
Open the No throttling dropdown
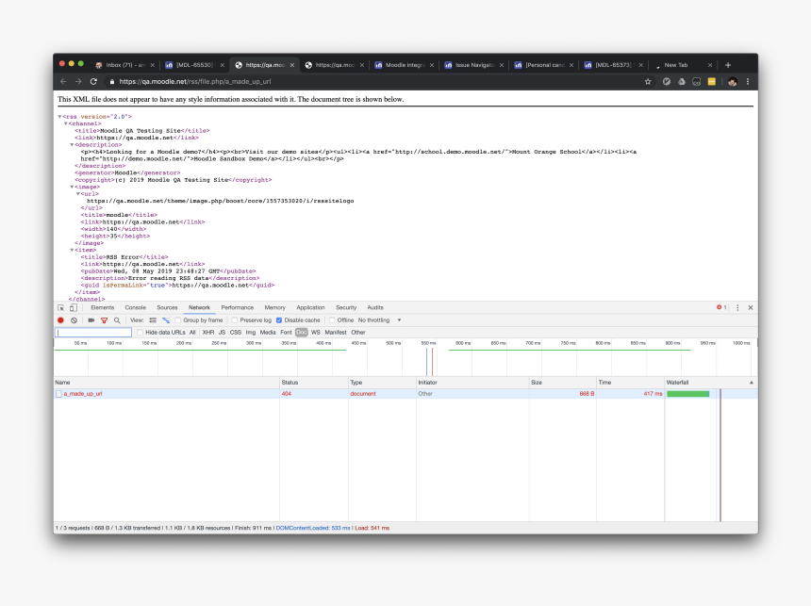click(x=380, y=320)
